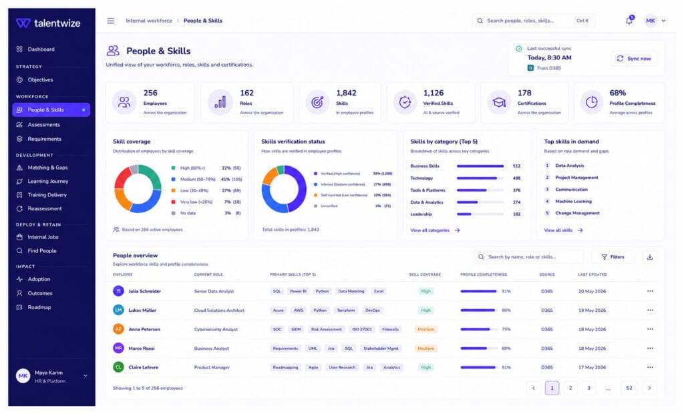Click Internal workforce breadcrumb
This screenshot has width=684, height=414.
[x=149, y=21]
